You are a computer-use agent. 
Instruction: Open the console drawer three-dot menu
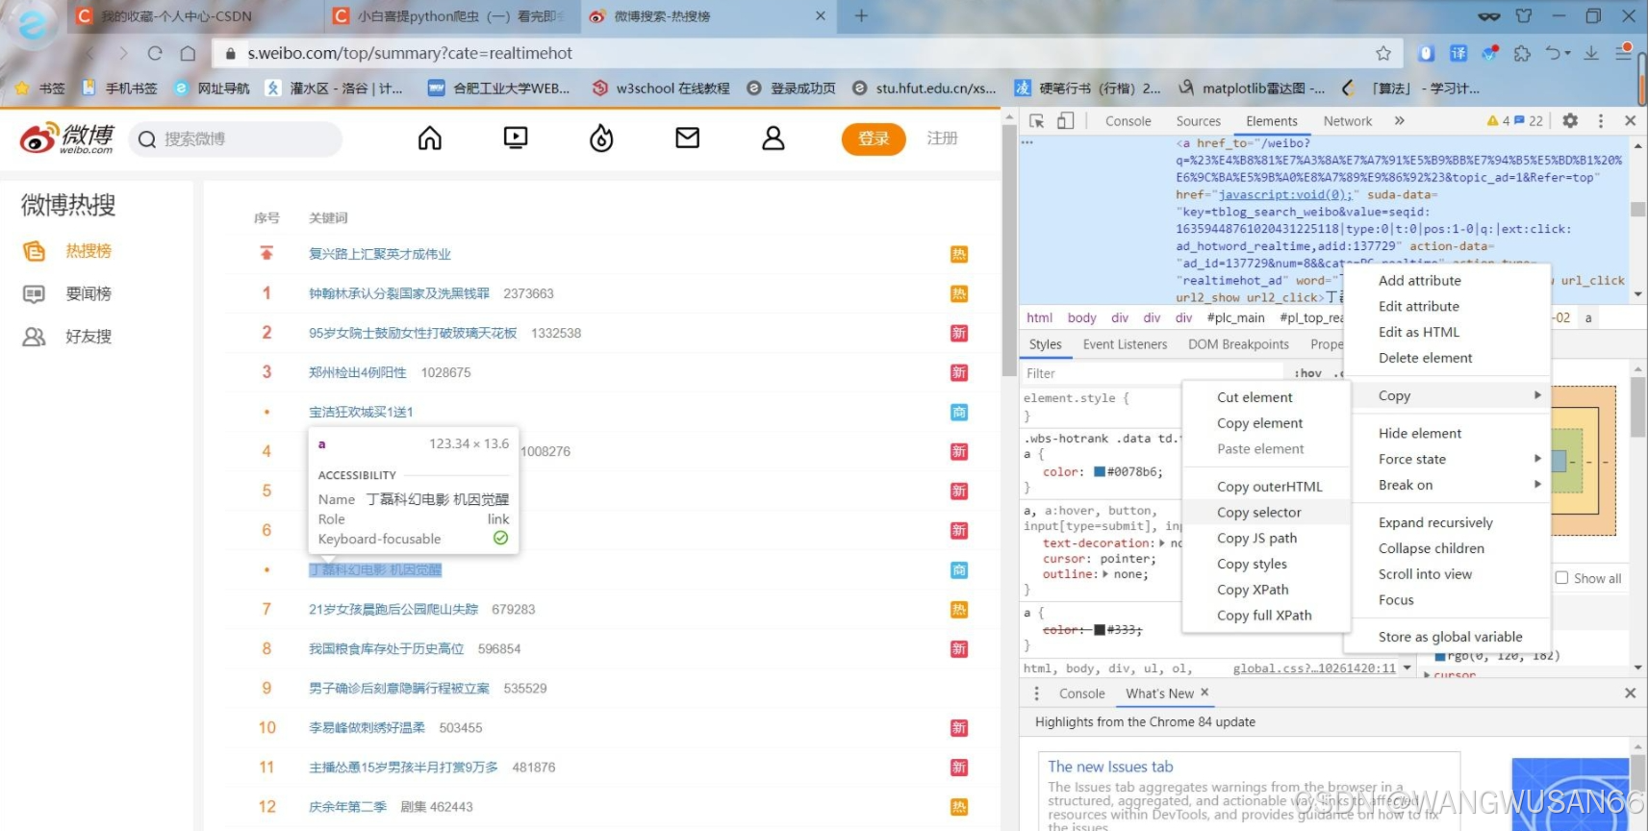tap(1036, 693)
